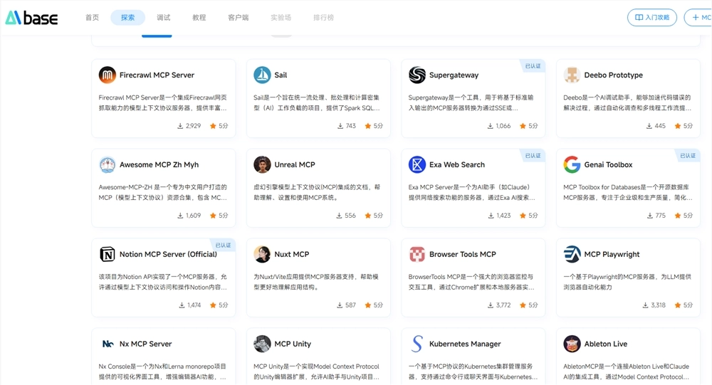Viewport: 712px width, 385px height.
Task: Click the + MC button at top right
Action: pyautogui.click(x=699, y=17)
